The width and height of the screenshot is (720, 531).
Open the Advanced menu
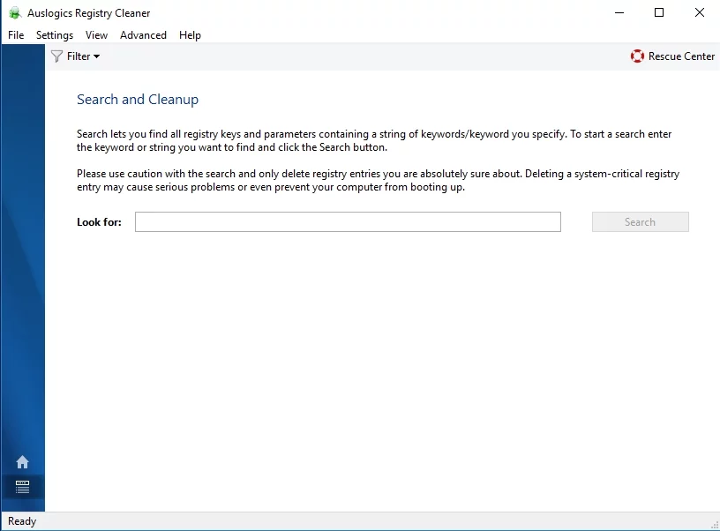click(x=143, y=35)
